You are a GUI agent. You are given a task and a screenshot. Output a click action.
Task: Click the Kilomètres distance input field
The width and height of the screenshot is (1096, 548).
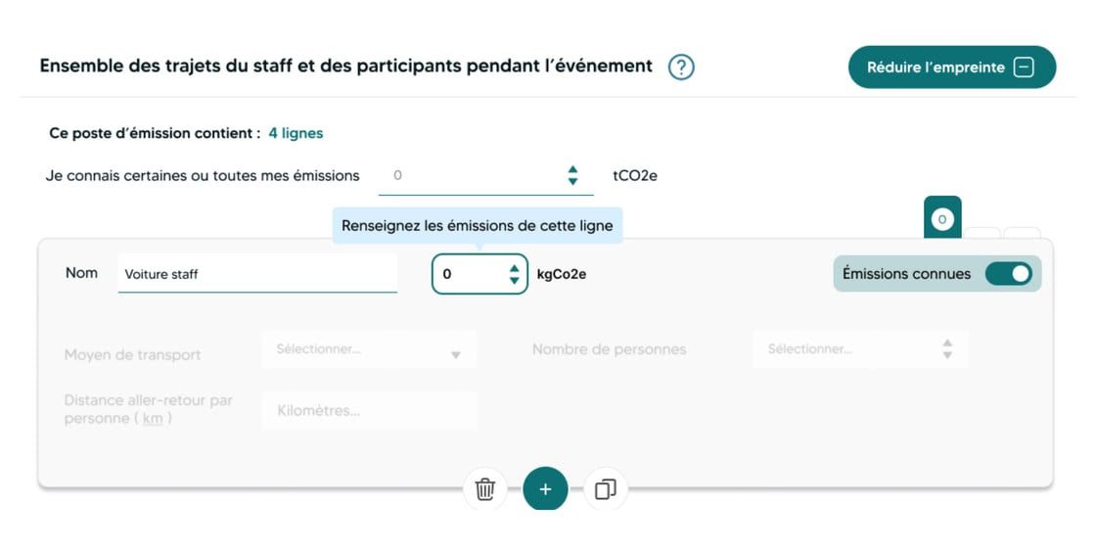369,411
